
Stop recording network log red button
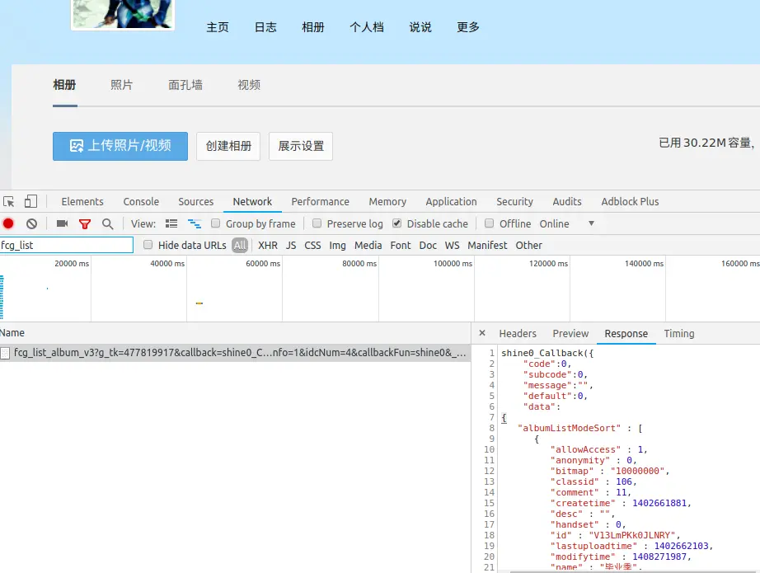click(8, 223)
